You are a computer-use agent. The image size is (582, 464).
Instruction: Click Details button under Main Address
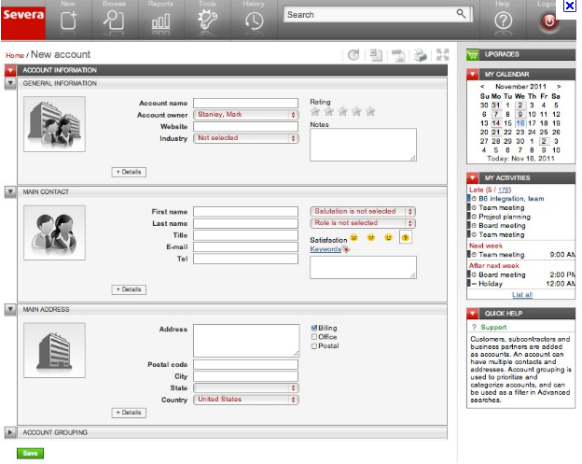coord(129,413)
